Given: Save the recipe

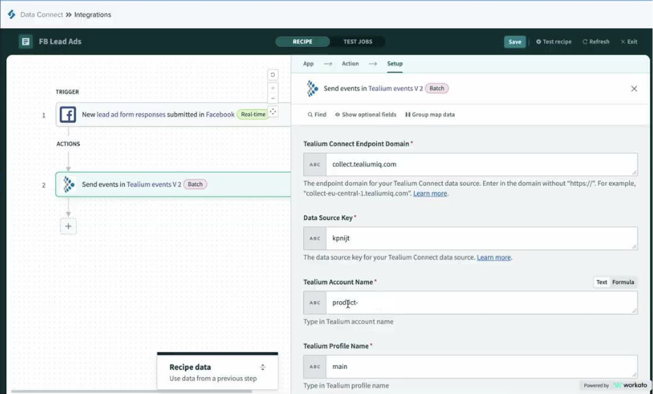Looking at the screenshot, I should point(515,42).
